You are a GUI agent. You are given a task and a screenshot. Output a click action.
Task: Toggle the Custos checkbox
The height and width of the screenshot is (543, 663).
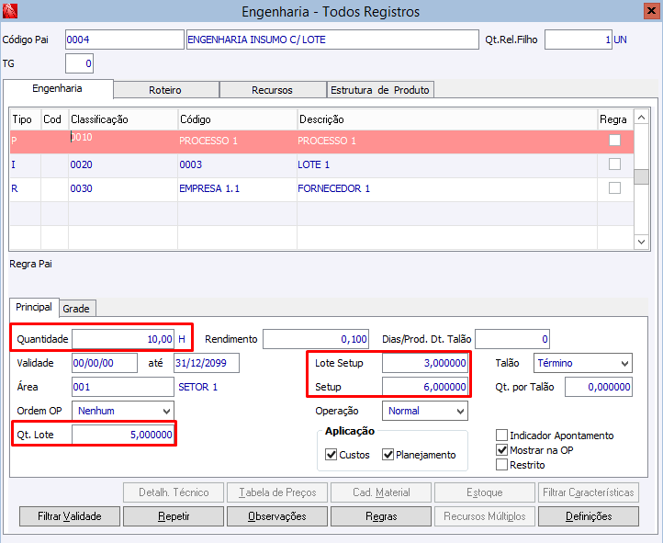coord(331,455)
